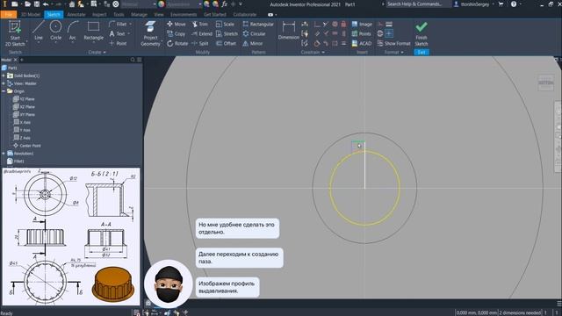This screenshot has height=316, width=562.
Task: Choose the Scale tool
Action: pos(225,24)
